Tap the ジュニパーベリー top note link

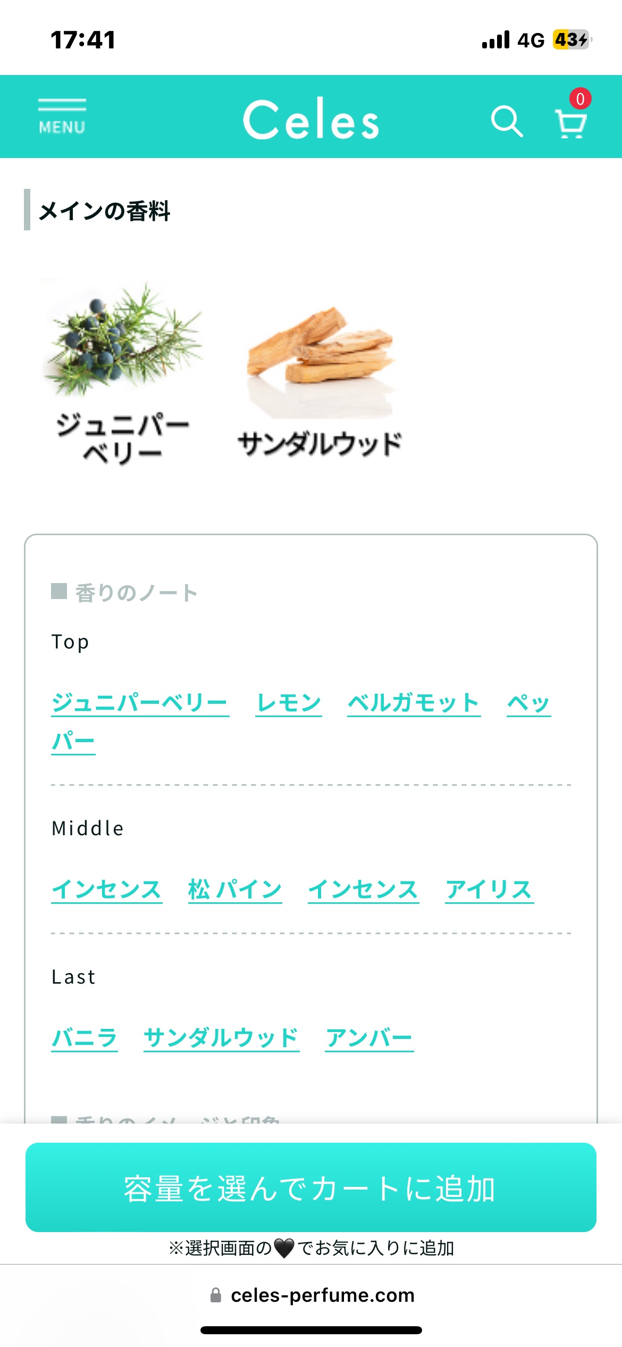click(x=140, y=703)
